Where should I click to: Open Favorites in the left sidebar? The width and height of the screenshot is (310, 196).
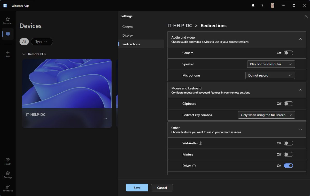[x=8, y=21]
